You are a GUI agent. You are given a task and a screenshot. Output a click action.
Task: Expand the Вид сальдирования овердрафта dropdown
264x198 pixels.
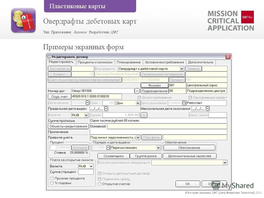coord(225,162)
